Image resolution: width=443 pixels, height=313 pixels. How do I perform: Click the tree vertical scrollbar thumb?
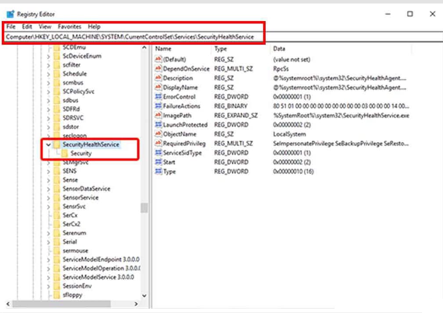144,208
